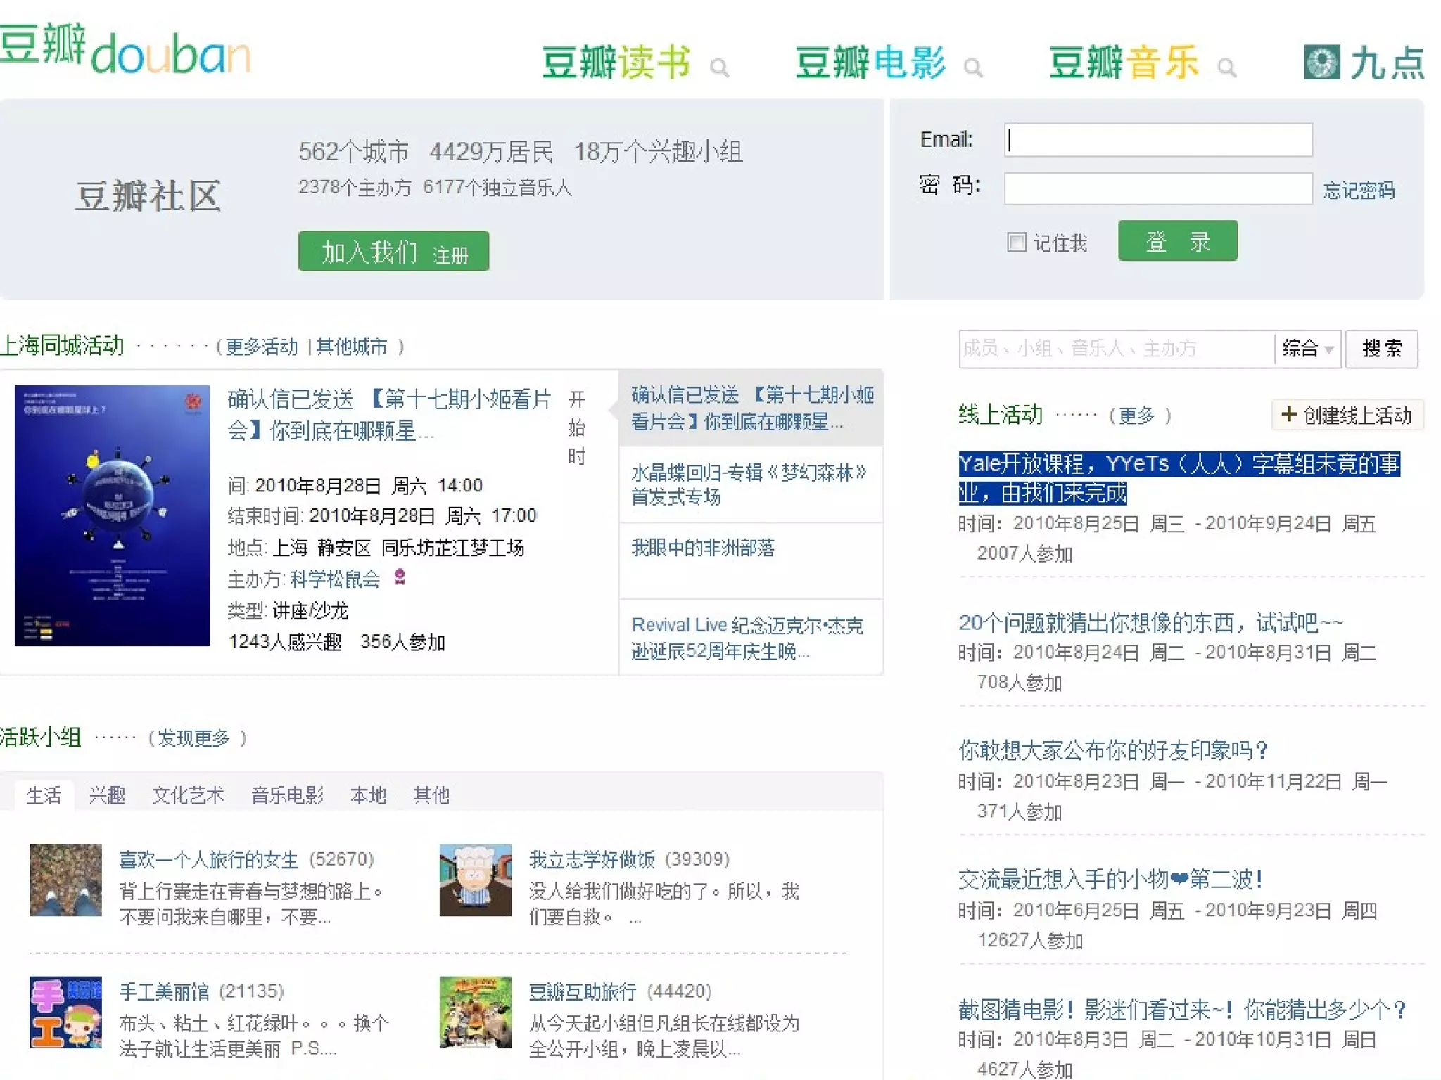
Task: Click the blue event poster thumbnail
Action: tap(112, 515)
